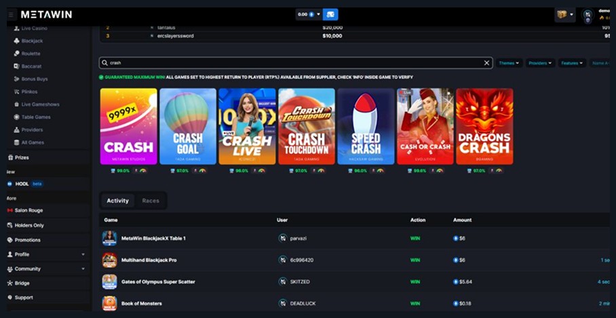The width and height of the screenshot is (616, 318).
Task: Select the Roulette sidebar icon
Action: [16, 54]
